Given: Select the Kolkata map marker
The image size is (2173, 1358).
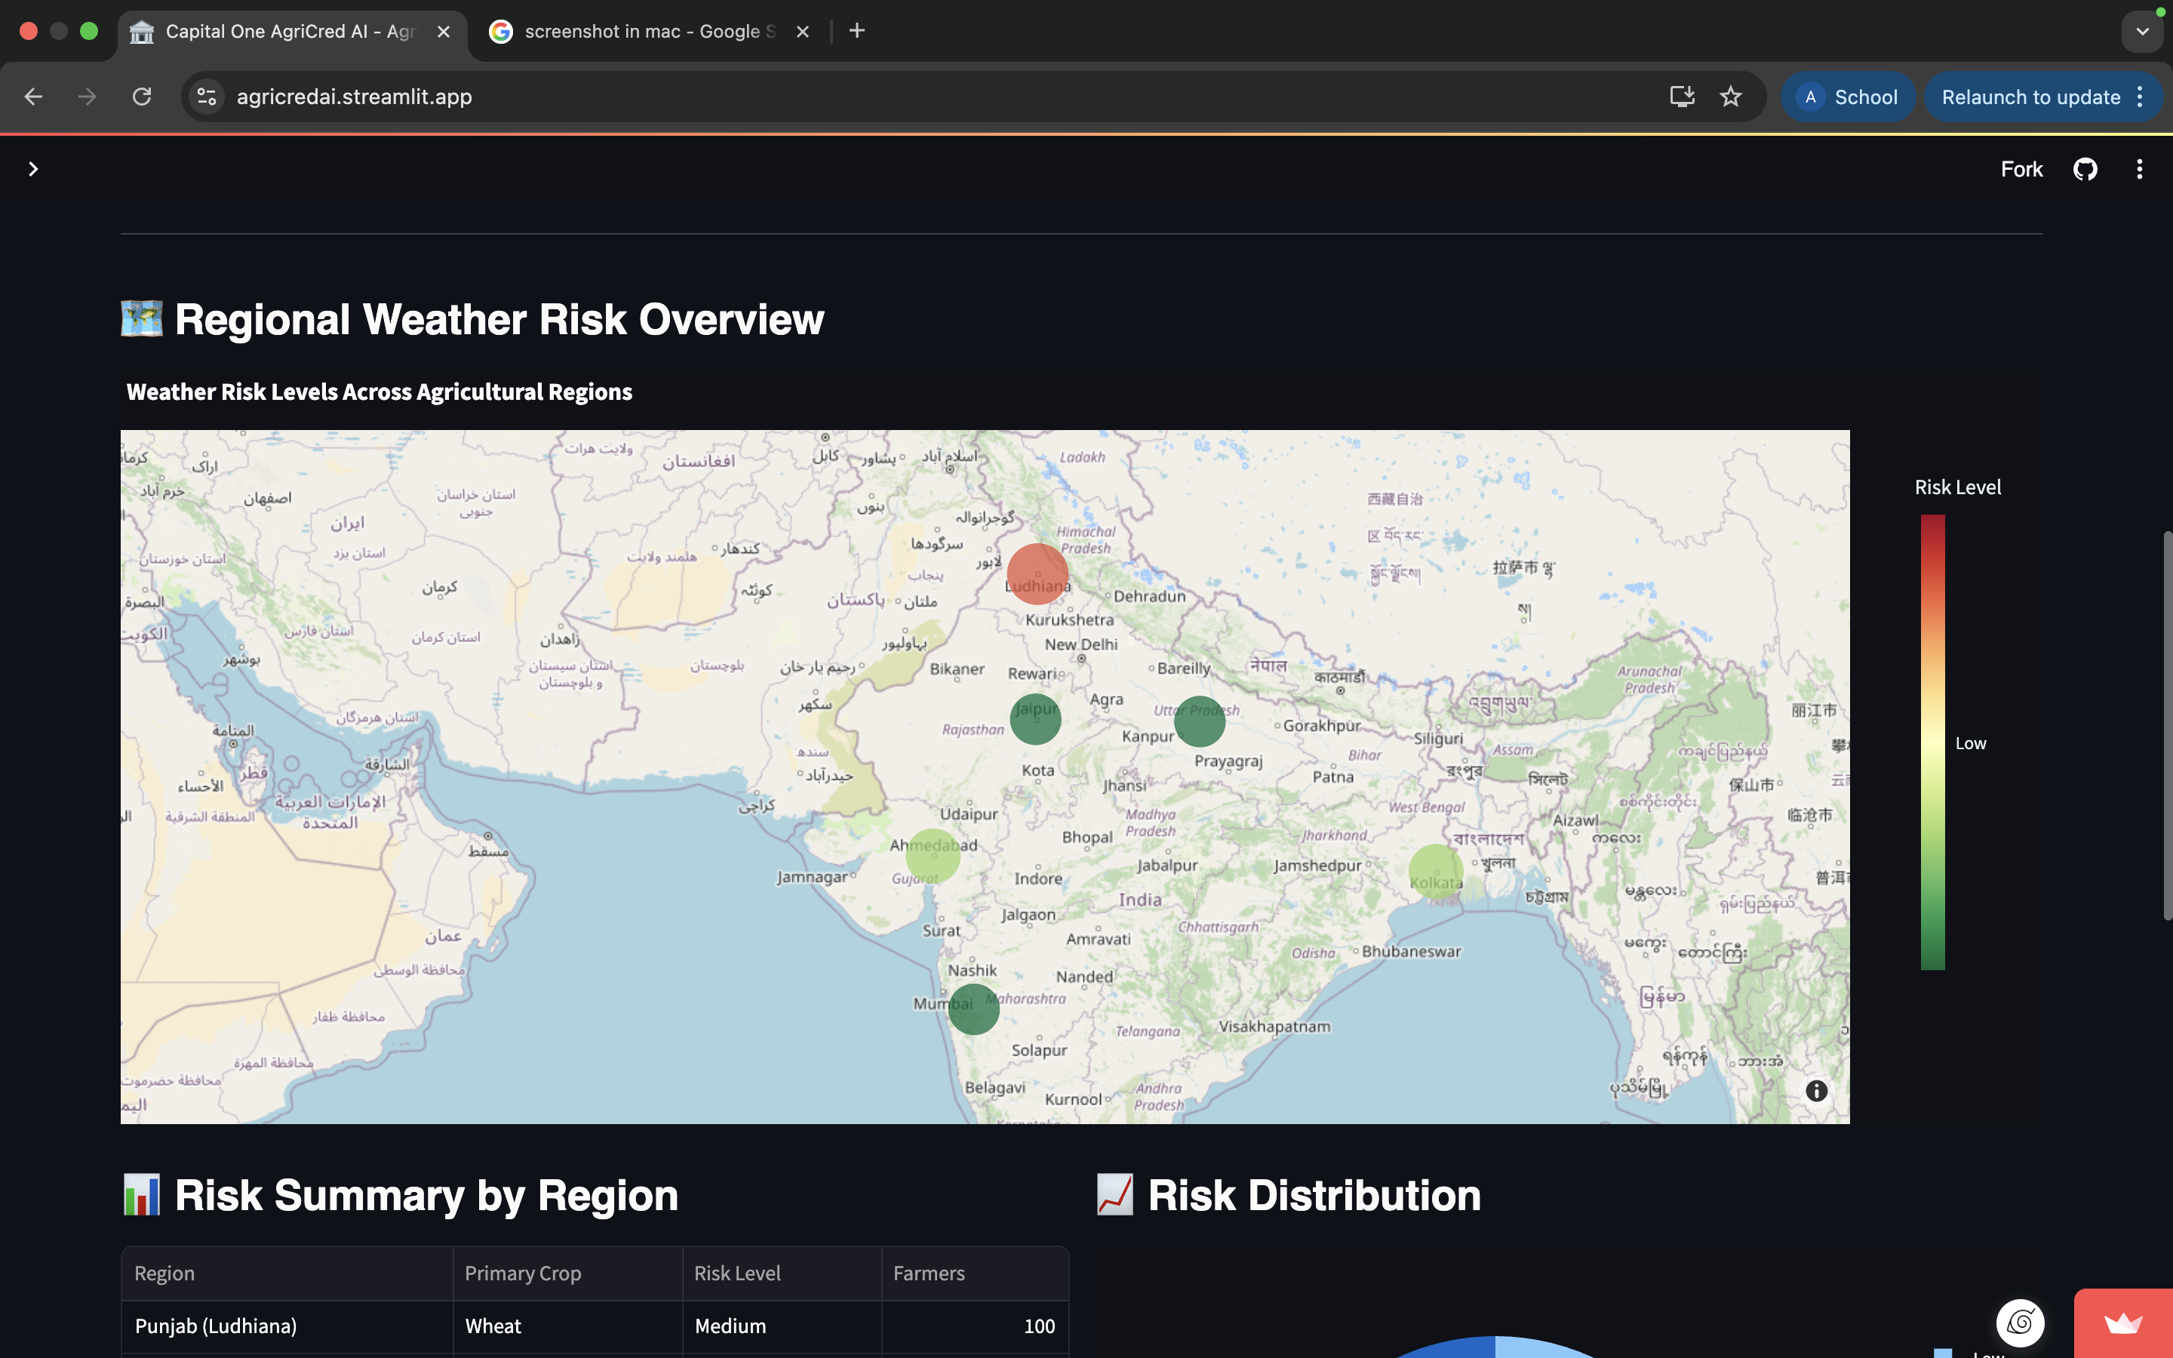Looking at the screenshot, I should 1435,872.
